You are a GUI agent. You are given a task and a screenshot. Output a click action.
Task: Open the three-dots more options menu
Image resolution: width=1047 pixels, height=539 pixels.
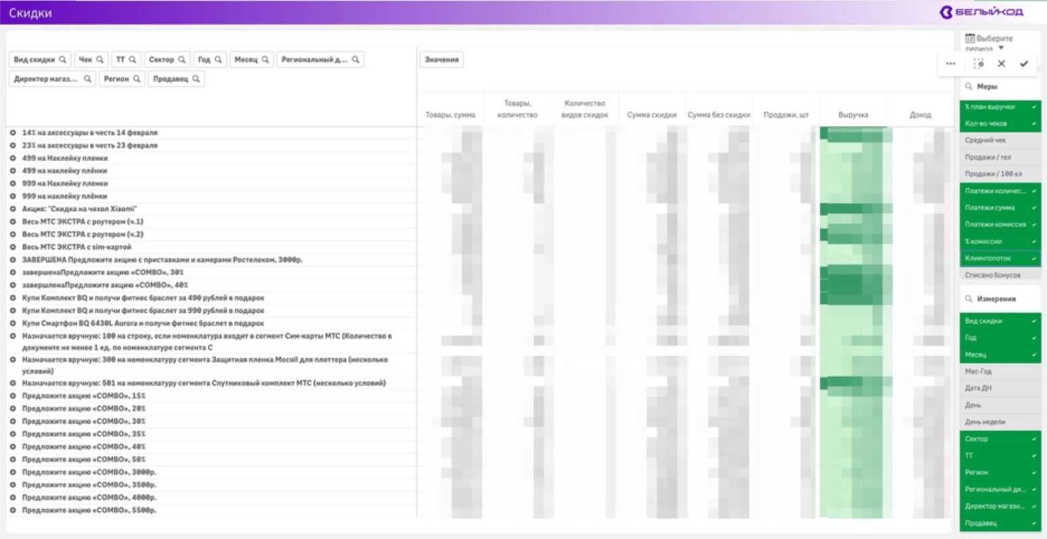coord(951,63)
